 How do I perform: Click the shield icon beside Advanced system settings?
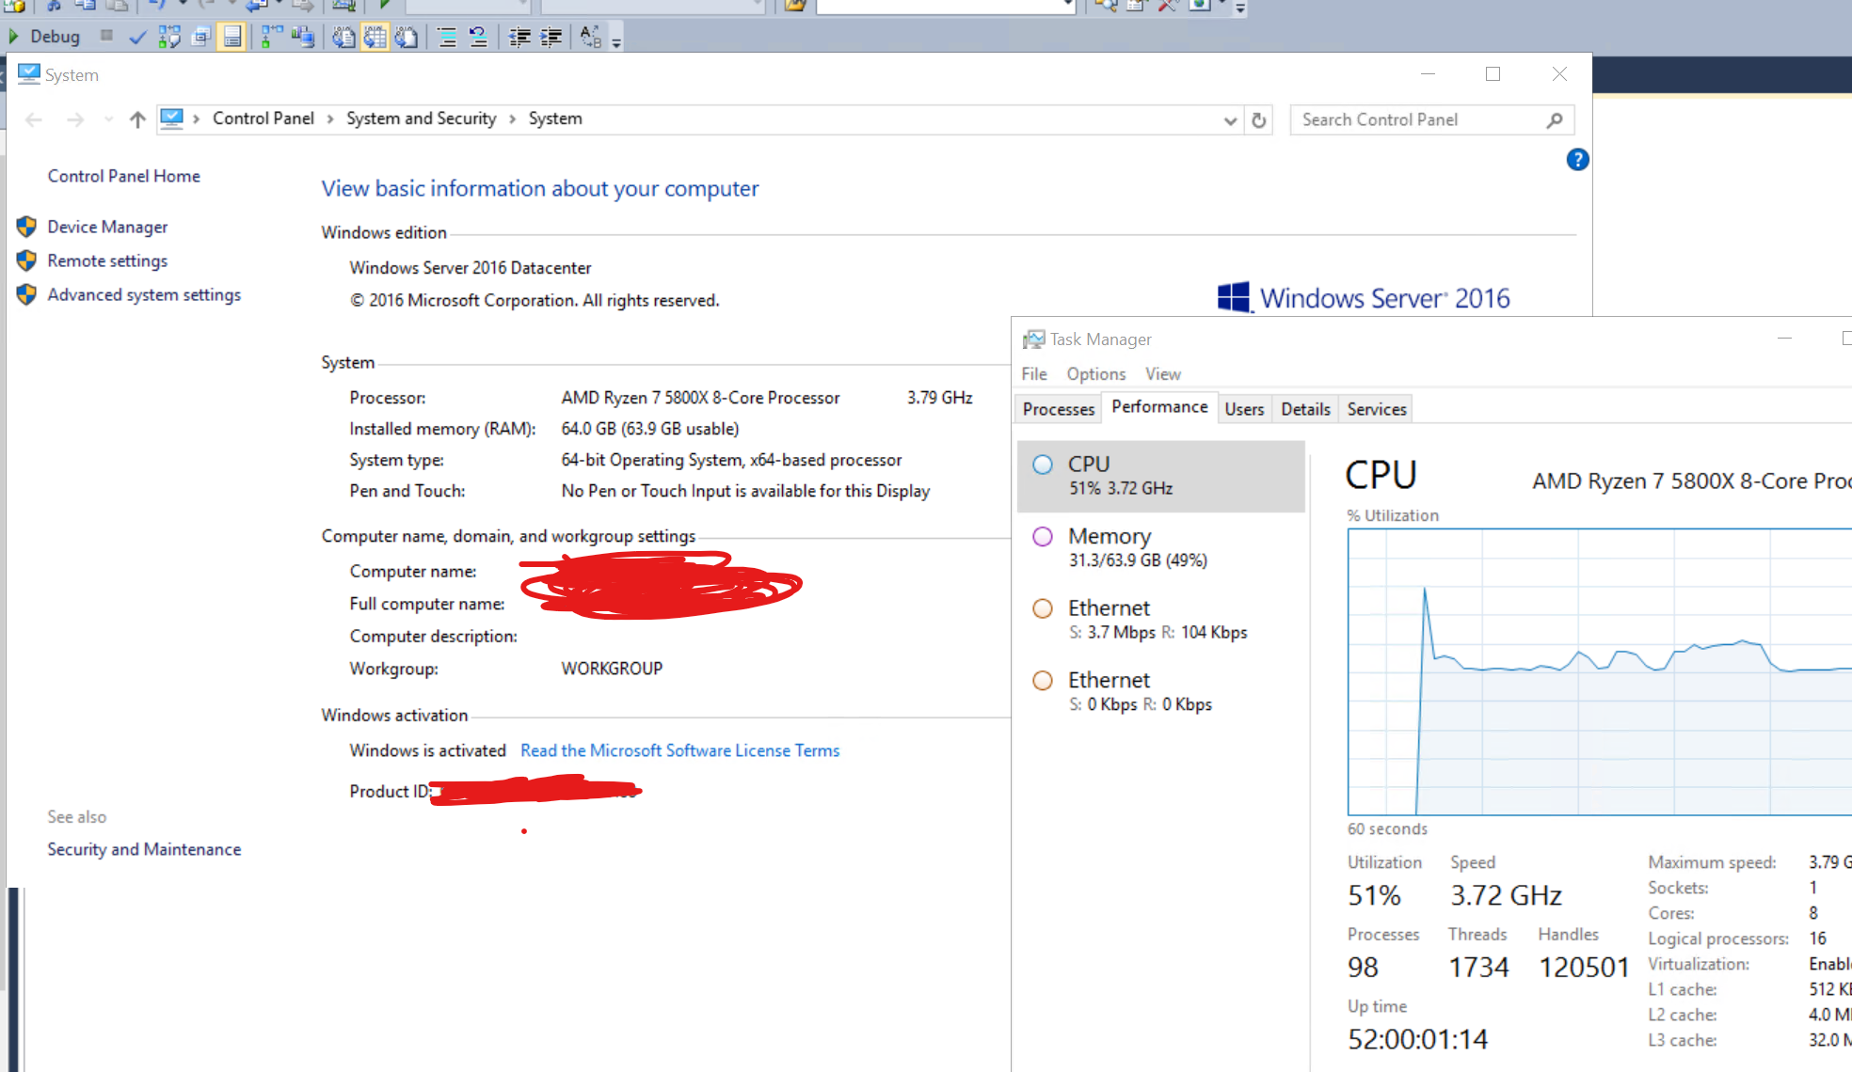pos(26,294)
